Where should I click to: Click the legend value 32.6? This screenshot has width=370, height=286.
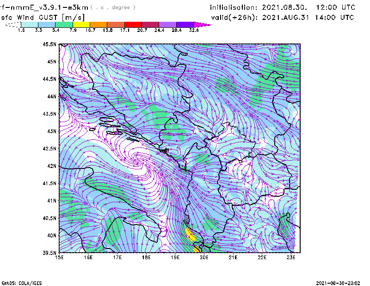coord(194,30)
